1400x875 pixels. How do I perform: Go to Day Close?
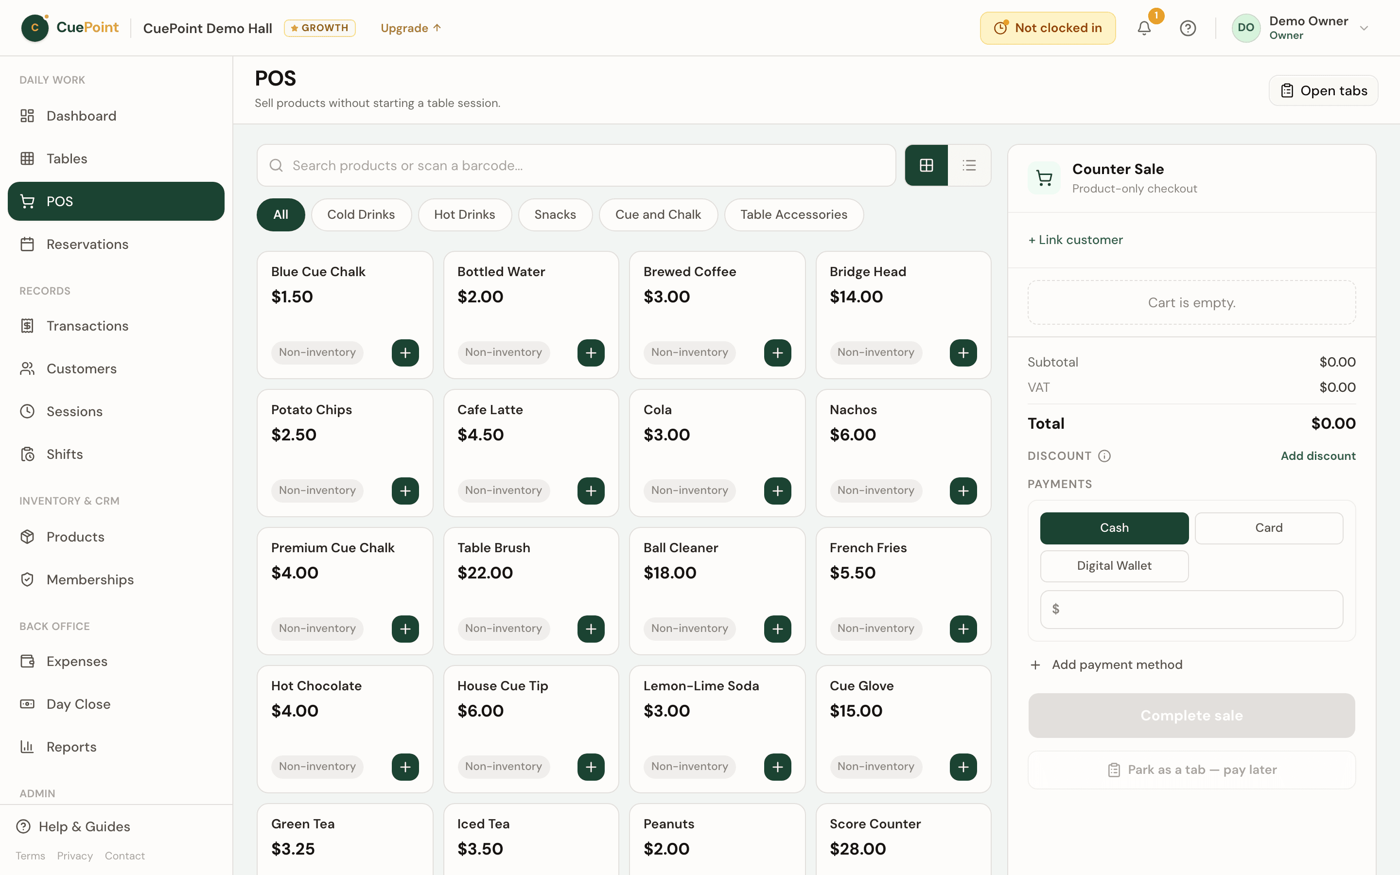point(116,704)
